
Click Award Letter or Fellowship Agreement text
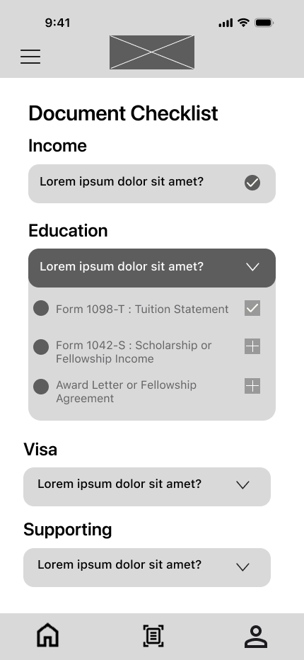(x=126, y=392)
